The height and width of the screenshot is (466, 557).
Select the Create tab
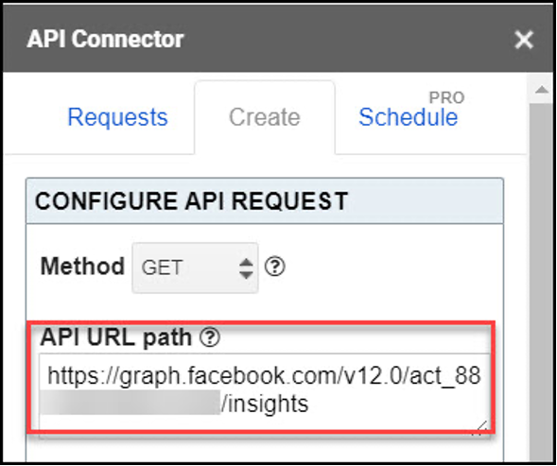tap(265, 117)
